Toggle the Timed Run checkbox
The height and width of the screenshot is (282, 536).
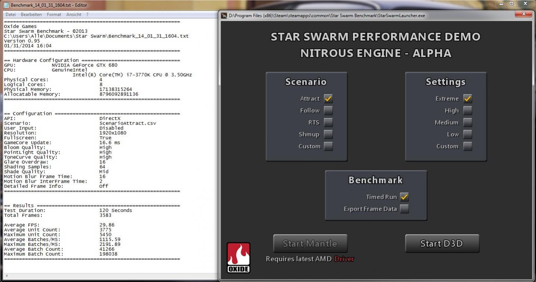tap(404, 197)
